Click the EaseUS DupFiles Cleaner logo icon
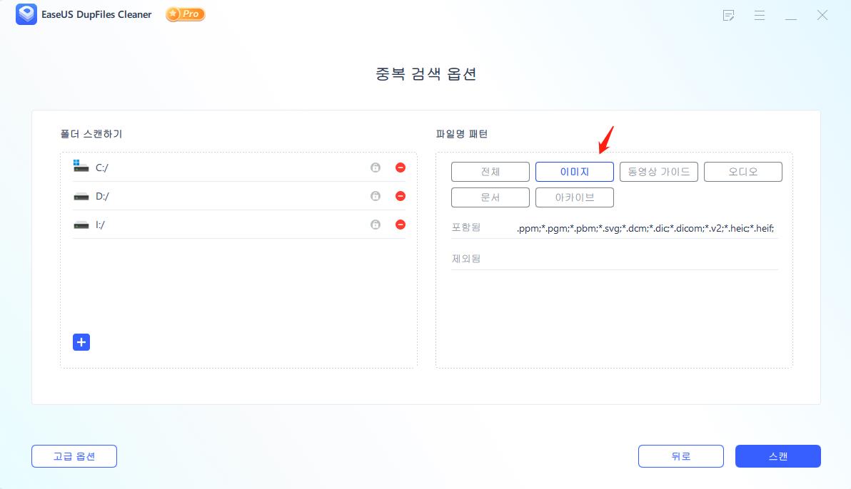Image resolution: width=851 pixels, height=489 pixels. pos(26,14)
